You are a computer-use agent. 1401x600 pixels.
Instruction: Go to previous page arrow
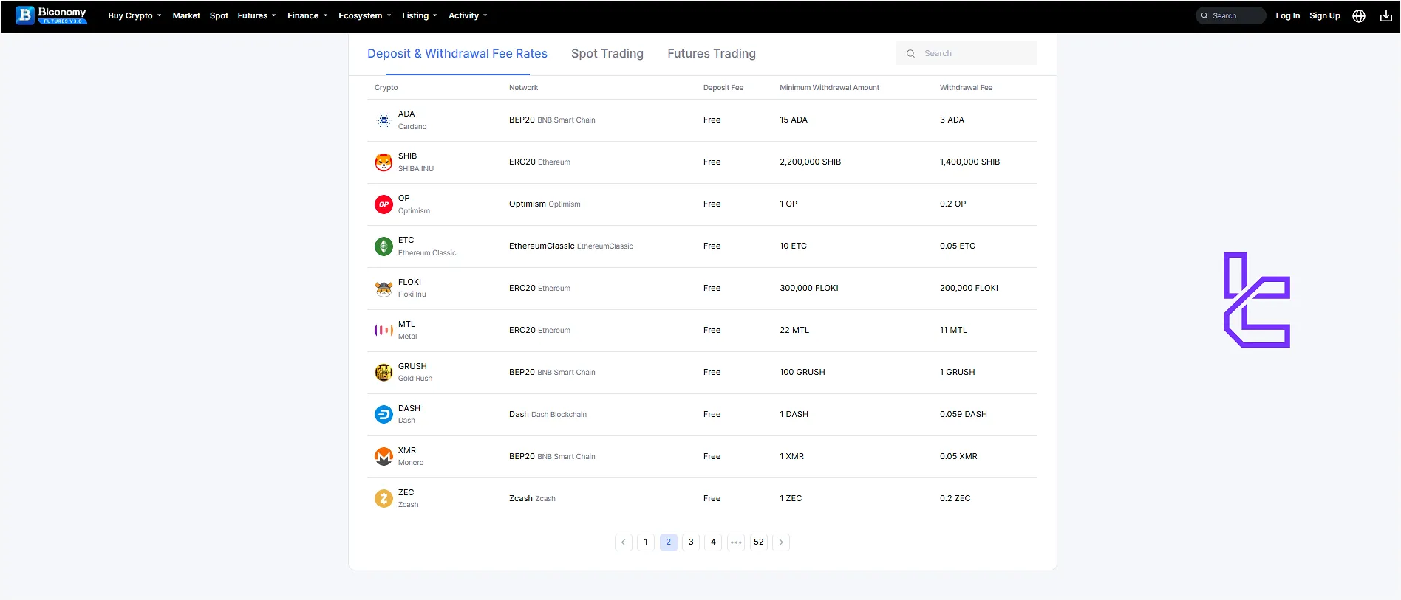click(624, 542)
